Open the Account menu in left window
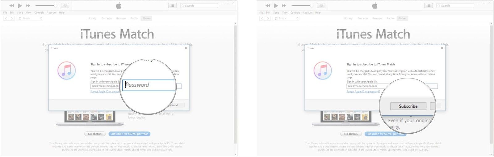This screenshot has height=157, width=494. pyautogui.click(x=52, y=13)
